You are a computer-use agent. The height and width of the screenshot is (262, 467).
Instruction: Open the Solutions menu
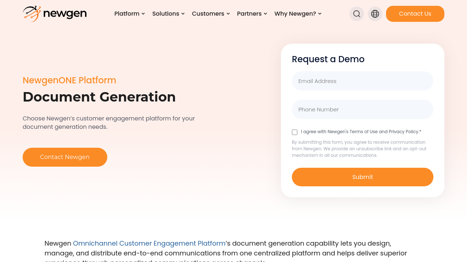click(166, 14)
